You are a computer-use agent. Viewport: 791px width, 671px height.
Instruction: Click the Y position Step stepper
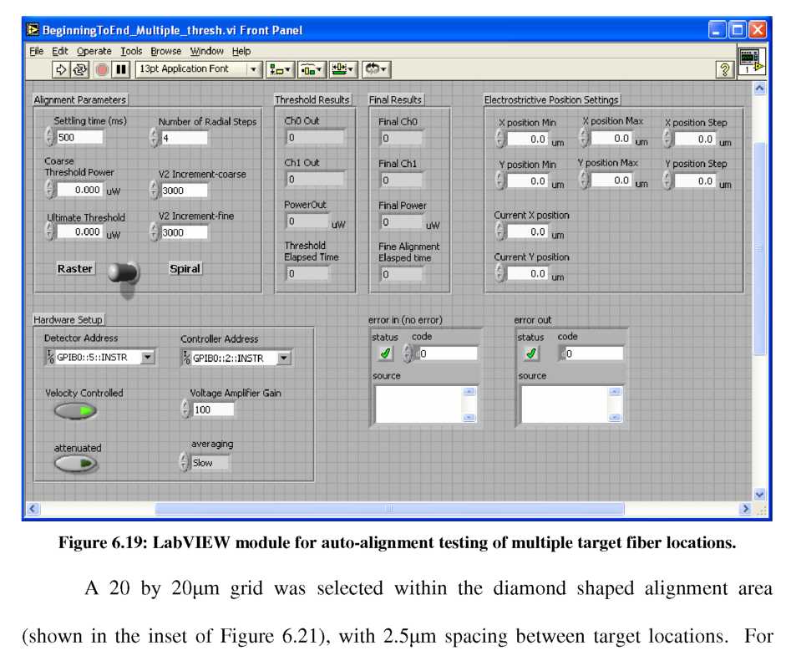[667, 180]
